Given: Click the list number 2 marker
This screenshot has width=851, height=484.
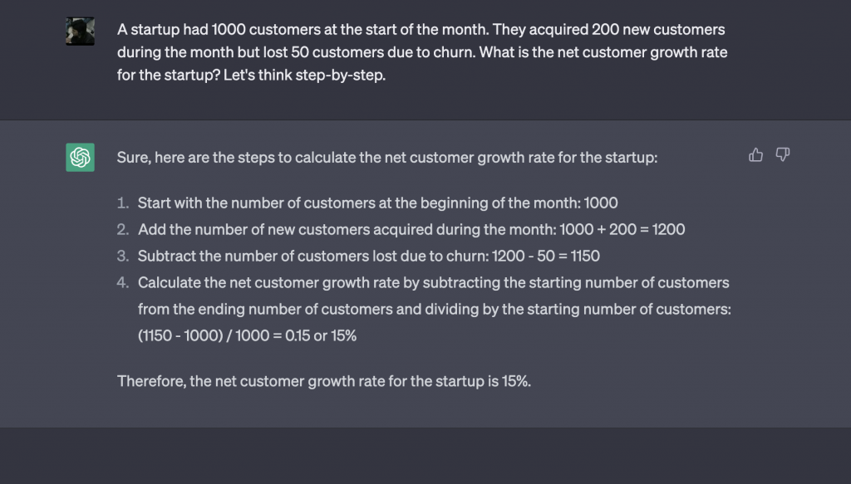Looking at the screenshot, I should click(123, 229).
